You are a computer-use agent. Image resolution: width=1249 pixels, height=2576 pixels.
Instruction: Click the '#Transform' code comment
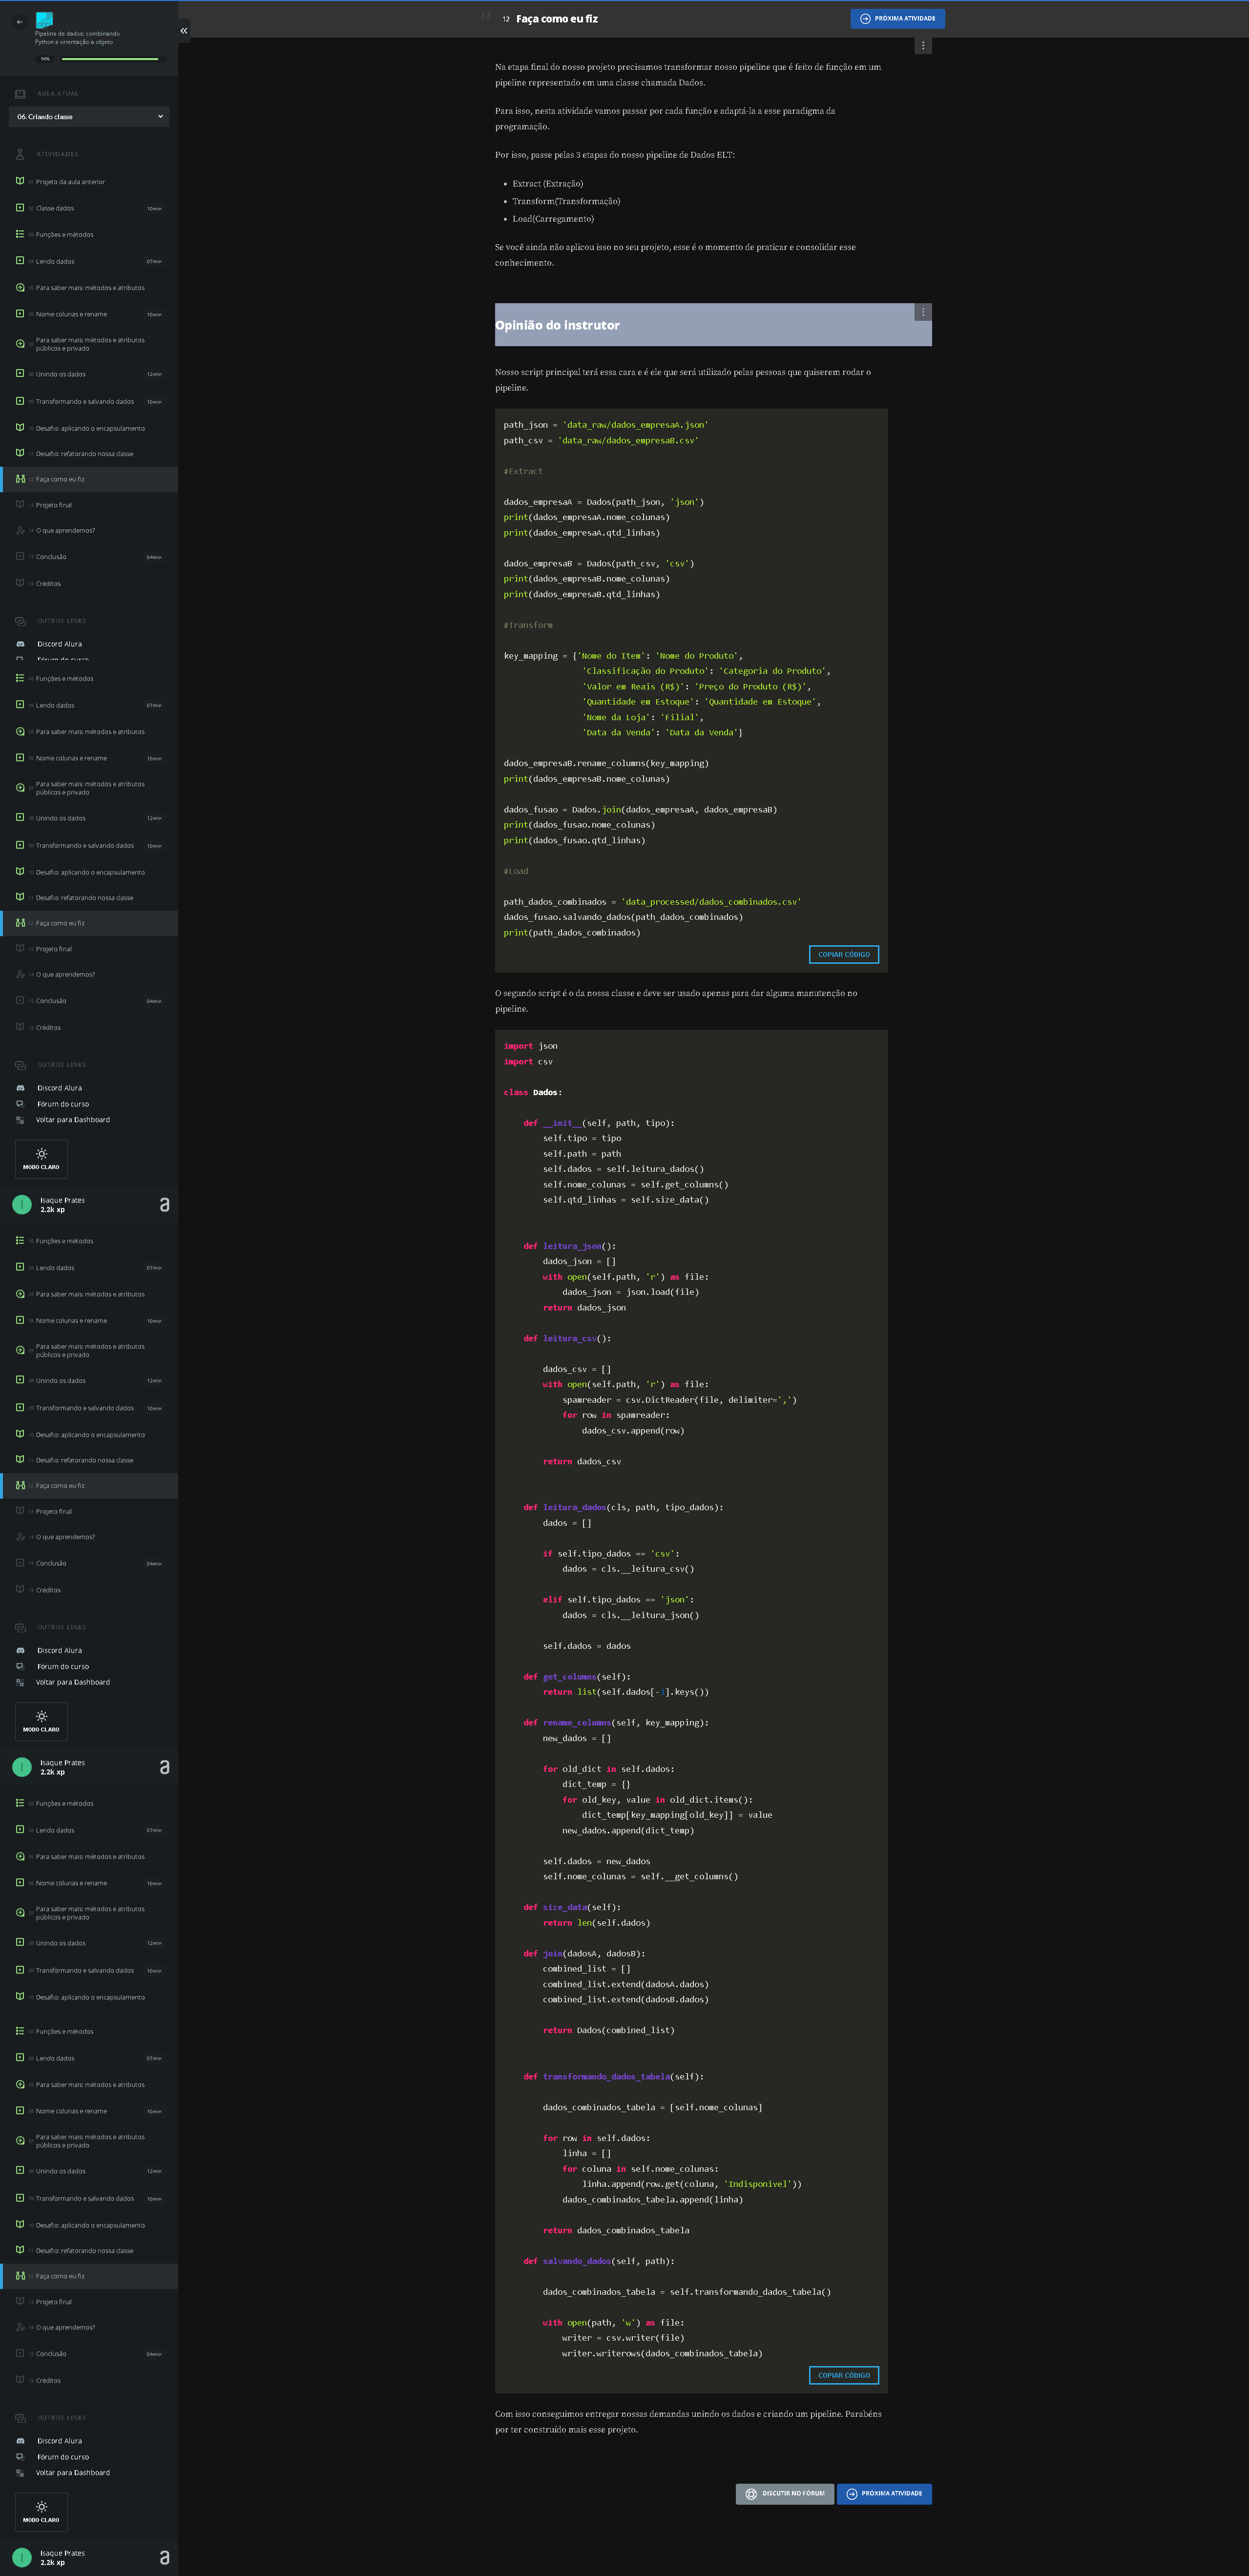tap(528, 625)
